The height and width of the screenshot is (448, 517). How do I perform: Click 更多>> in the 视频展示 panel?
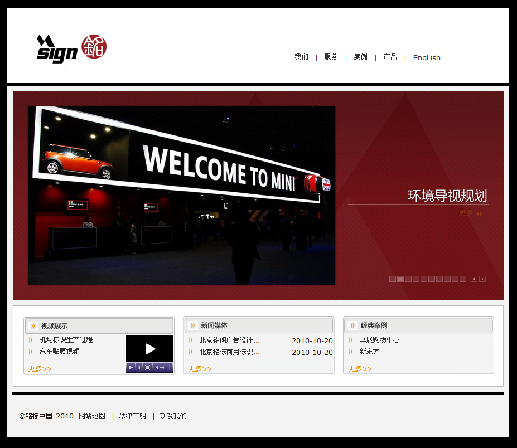click(x=40, y=369)
